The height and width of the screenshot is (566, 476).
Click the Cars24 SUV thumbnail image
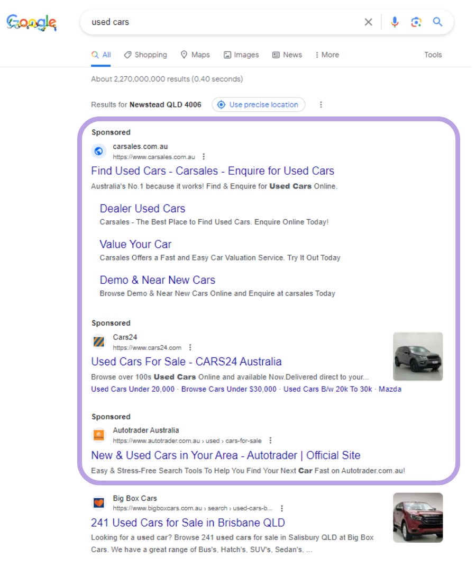pos(417,356)
